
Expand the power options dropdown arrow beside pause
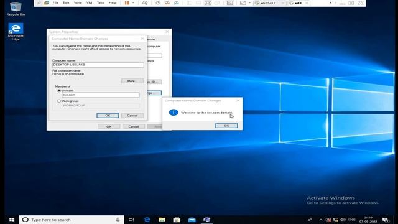coord(133,2)
